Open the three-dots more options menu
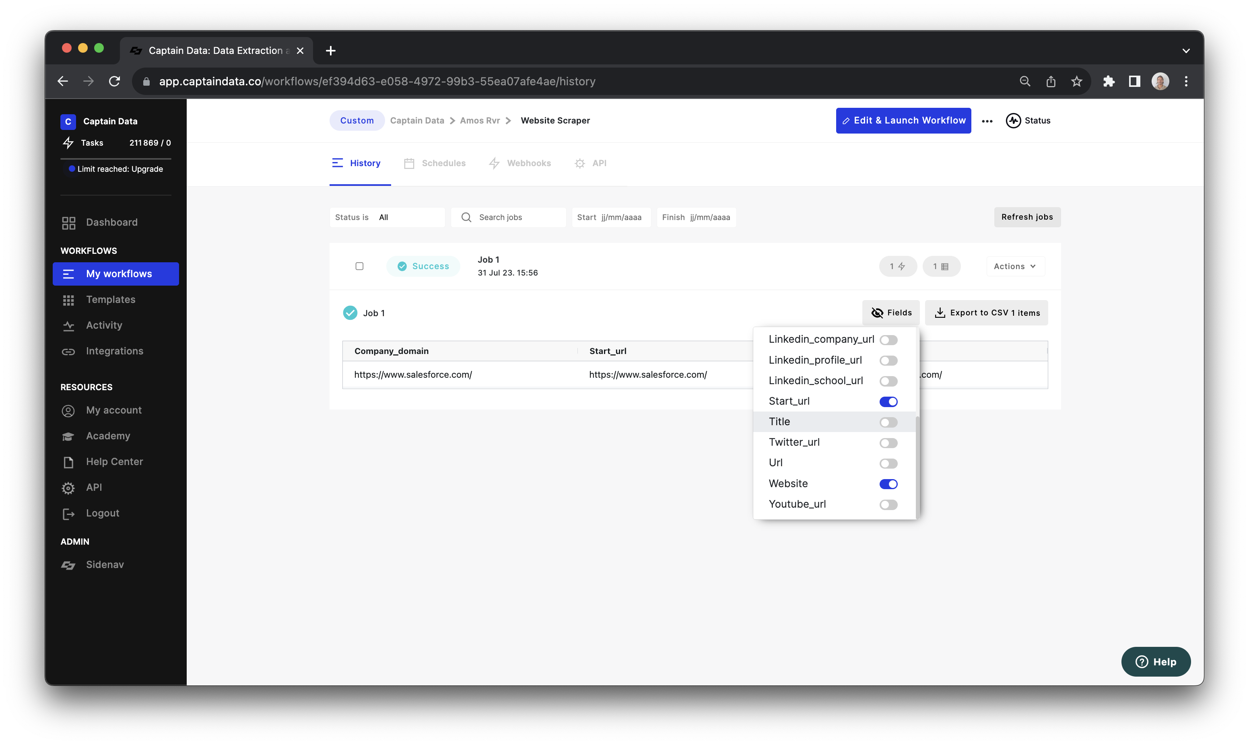 tap(987, 121)
